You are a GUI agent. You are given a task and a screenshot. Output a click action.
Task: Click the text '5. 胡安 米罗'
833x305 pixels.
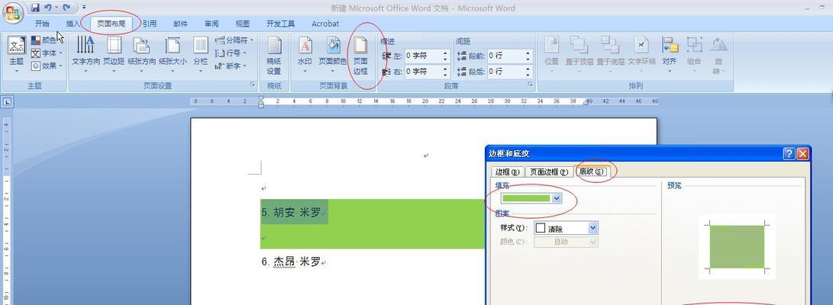point(291,213)
